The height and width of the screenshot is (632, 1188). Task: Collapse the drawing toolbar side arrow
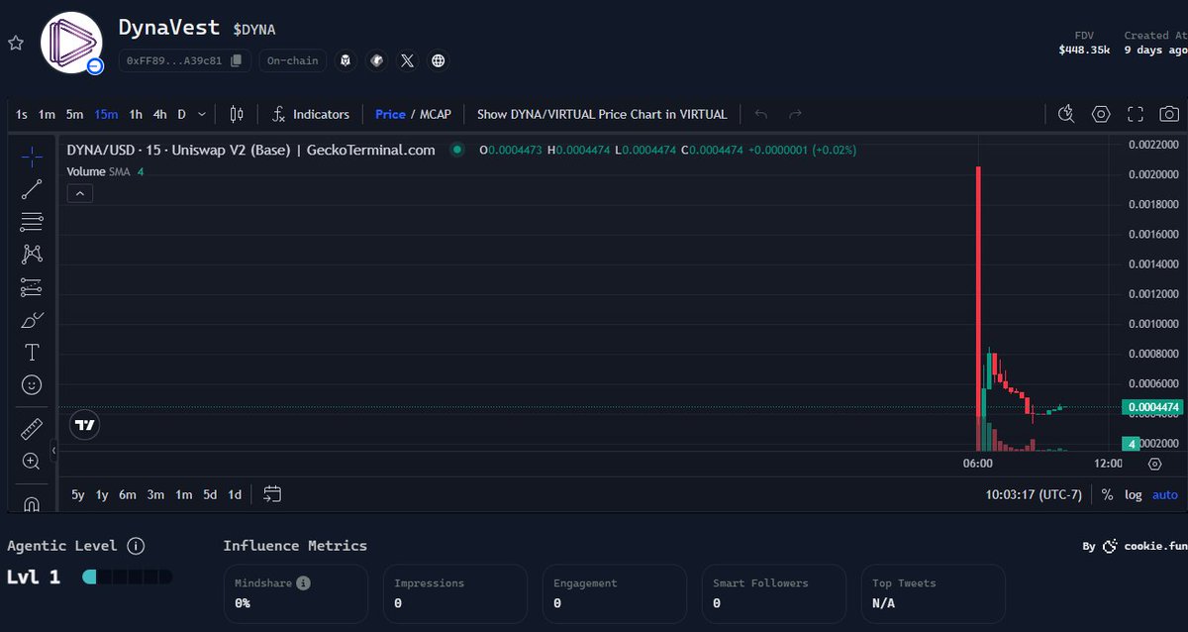(54, 451)
